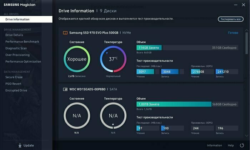Select Over Provisioning option

[17, 55]
